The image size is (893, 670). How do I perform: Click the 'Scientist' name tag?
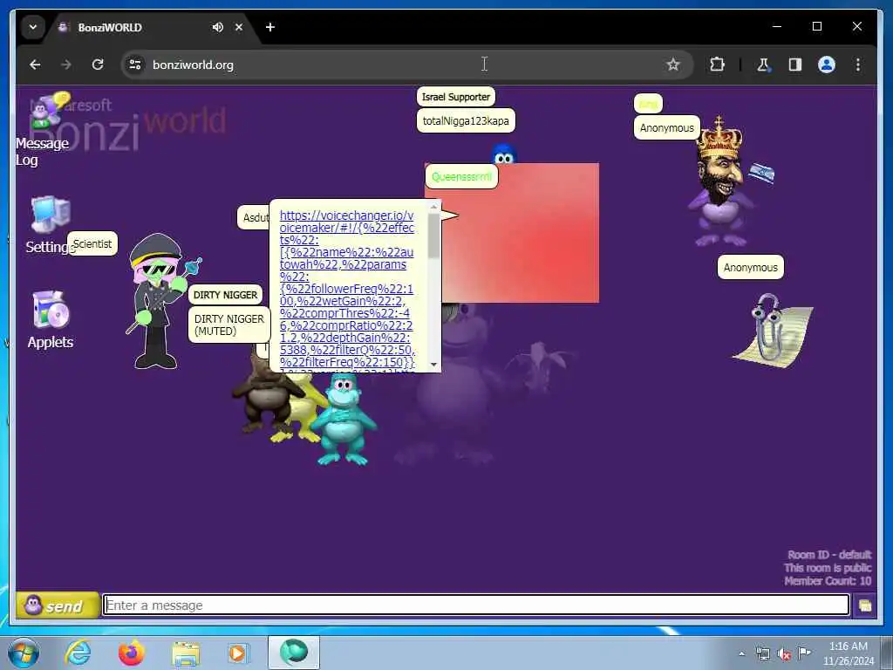point(92,244)
